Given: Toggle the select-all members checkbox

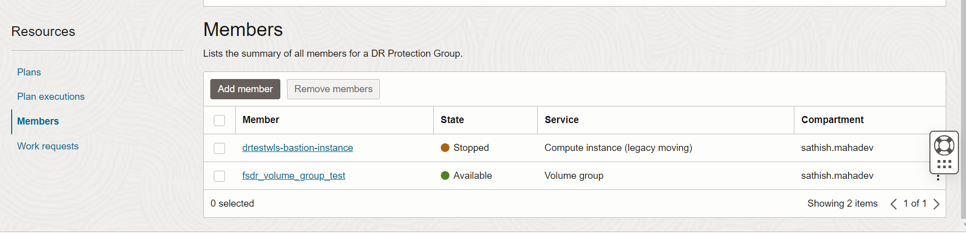Looking at the screenshot, I should coord(219,121).
